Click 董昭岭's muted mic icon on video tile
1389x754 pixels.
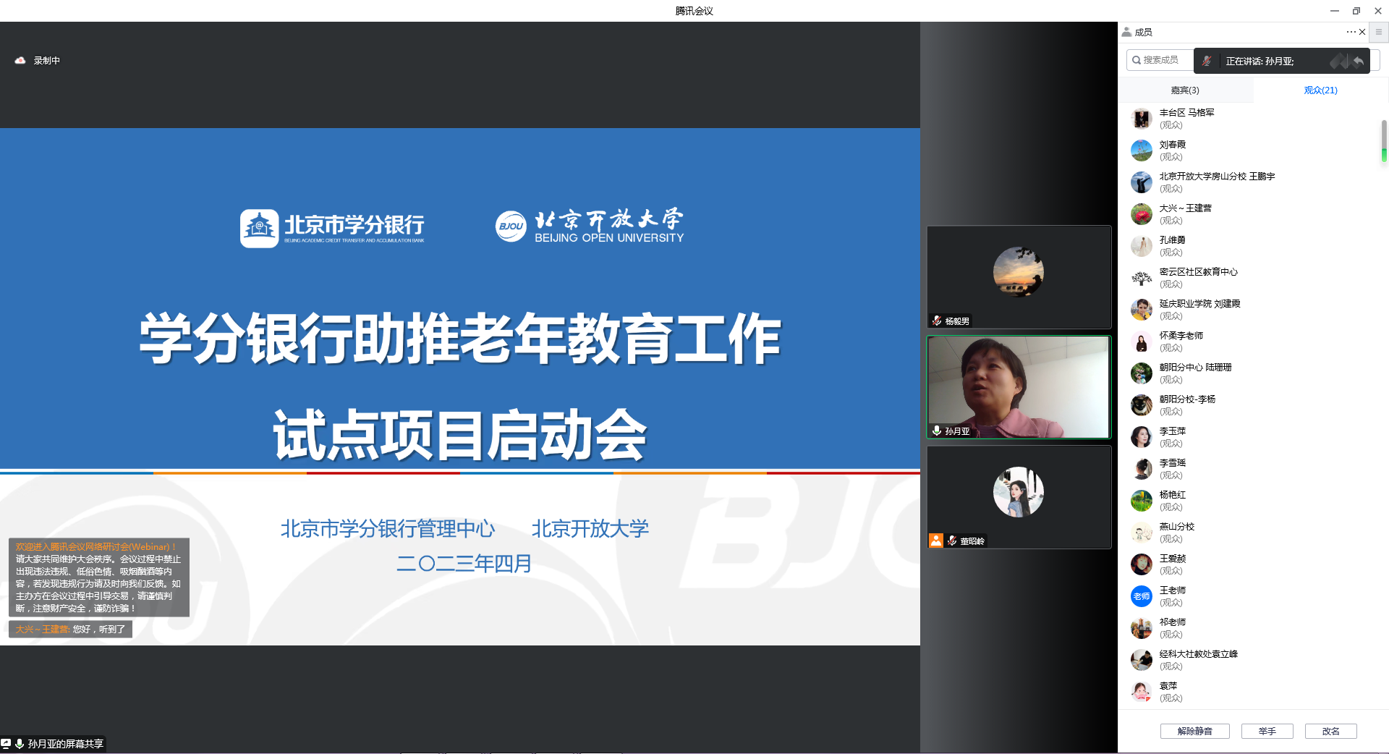pos(952,541)
